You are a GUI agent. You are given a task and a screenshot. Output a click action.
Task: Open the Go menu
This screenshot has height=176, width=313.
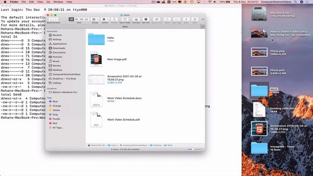click(48, 2)
